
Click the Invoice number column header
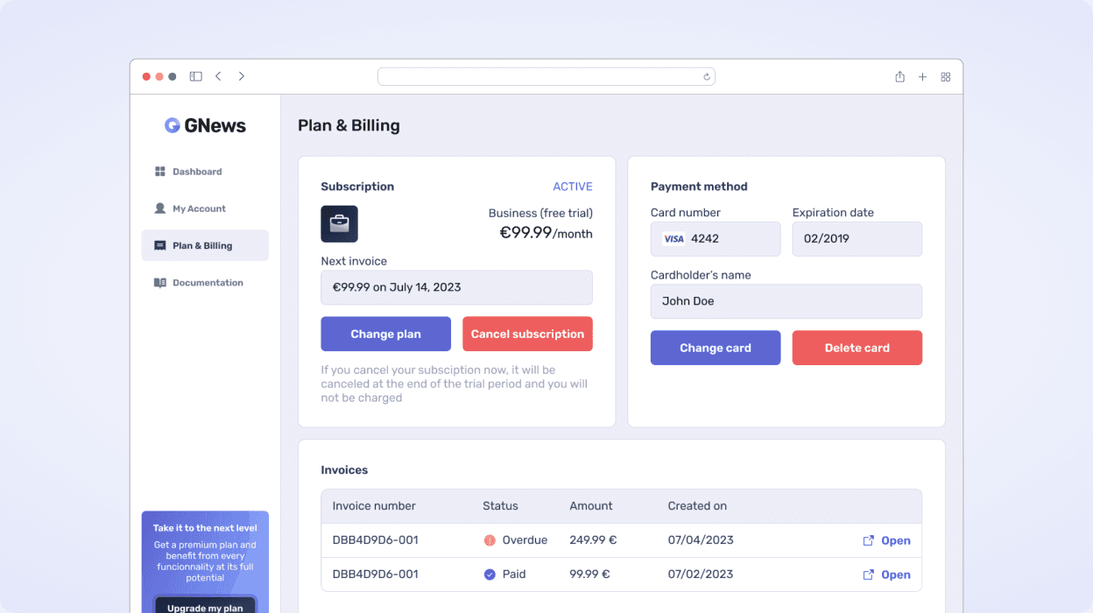point(374,506)
